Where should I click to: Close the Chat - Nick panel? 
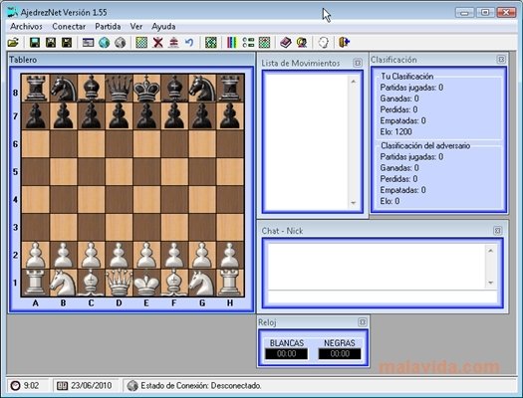click(x=497, y=231)
